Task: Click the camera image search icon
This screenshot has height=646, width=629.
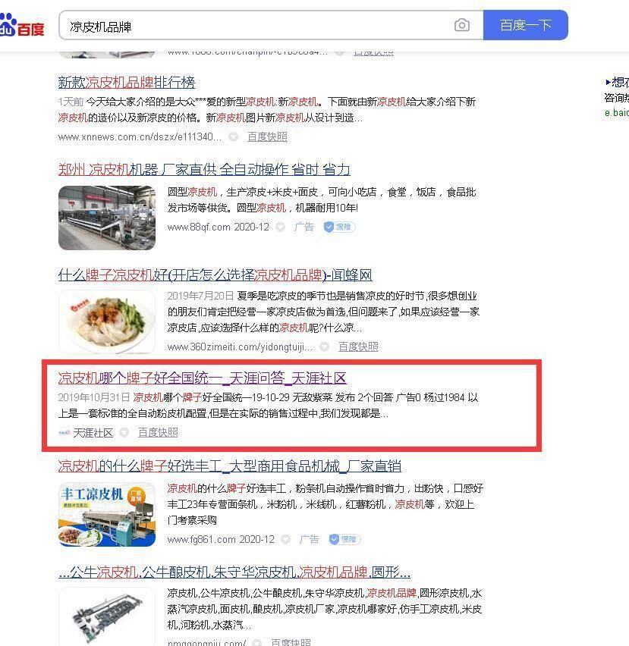Action: [x=461, y=26]
